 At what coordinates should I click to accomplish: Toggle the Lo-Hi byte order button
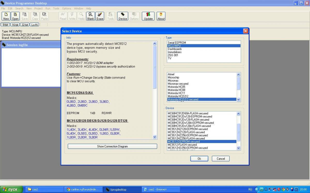(34, 25)
